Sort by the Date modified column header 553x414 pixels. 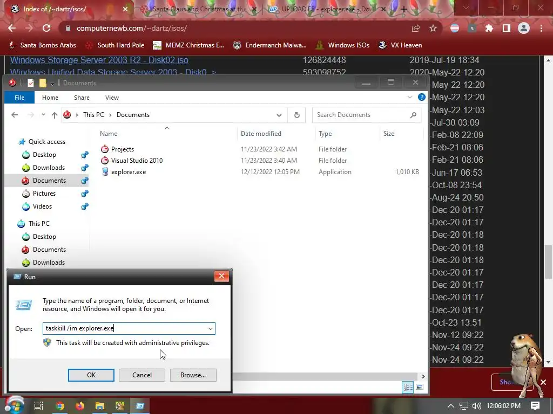(x=261, y=134)
